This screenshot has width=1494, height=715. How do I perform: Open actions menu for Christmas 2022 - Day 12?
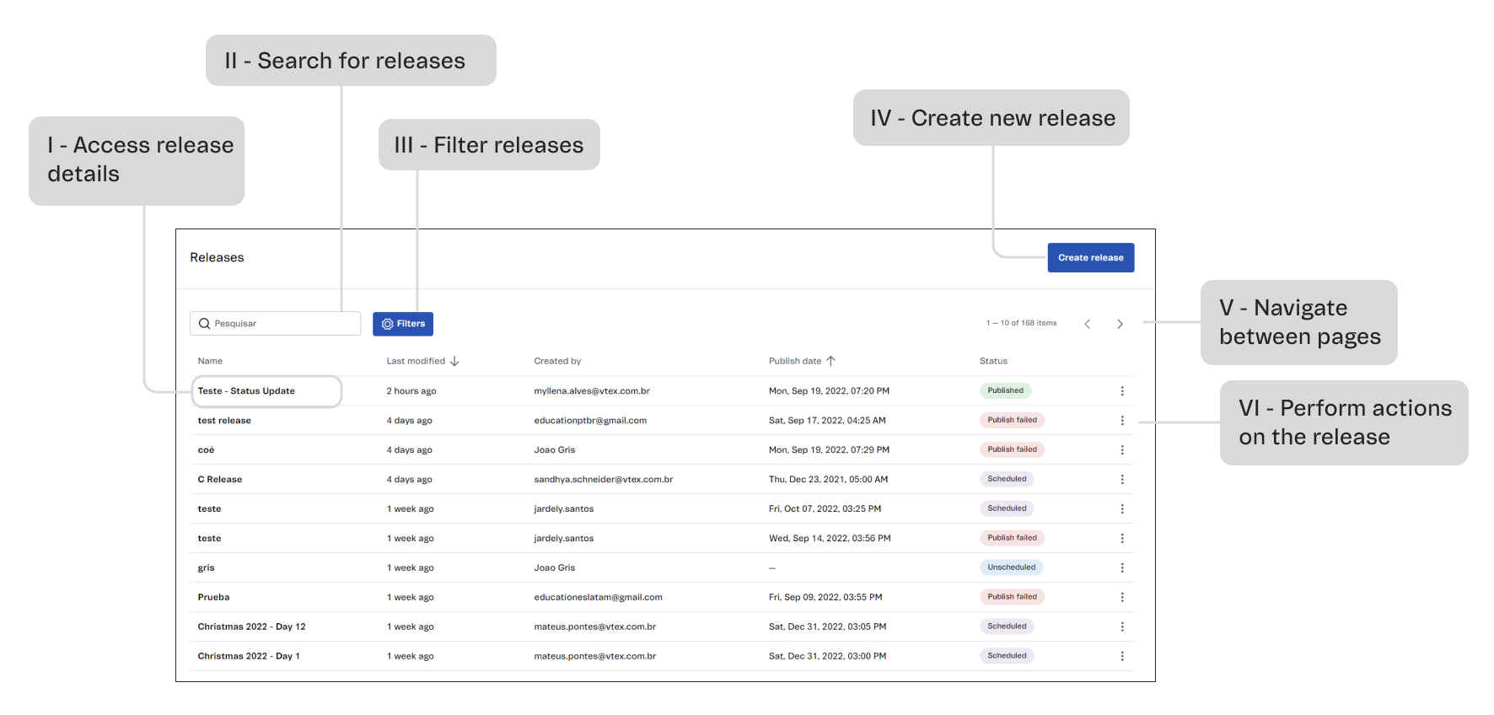(x=1121, y=627)
